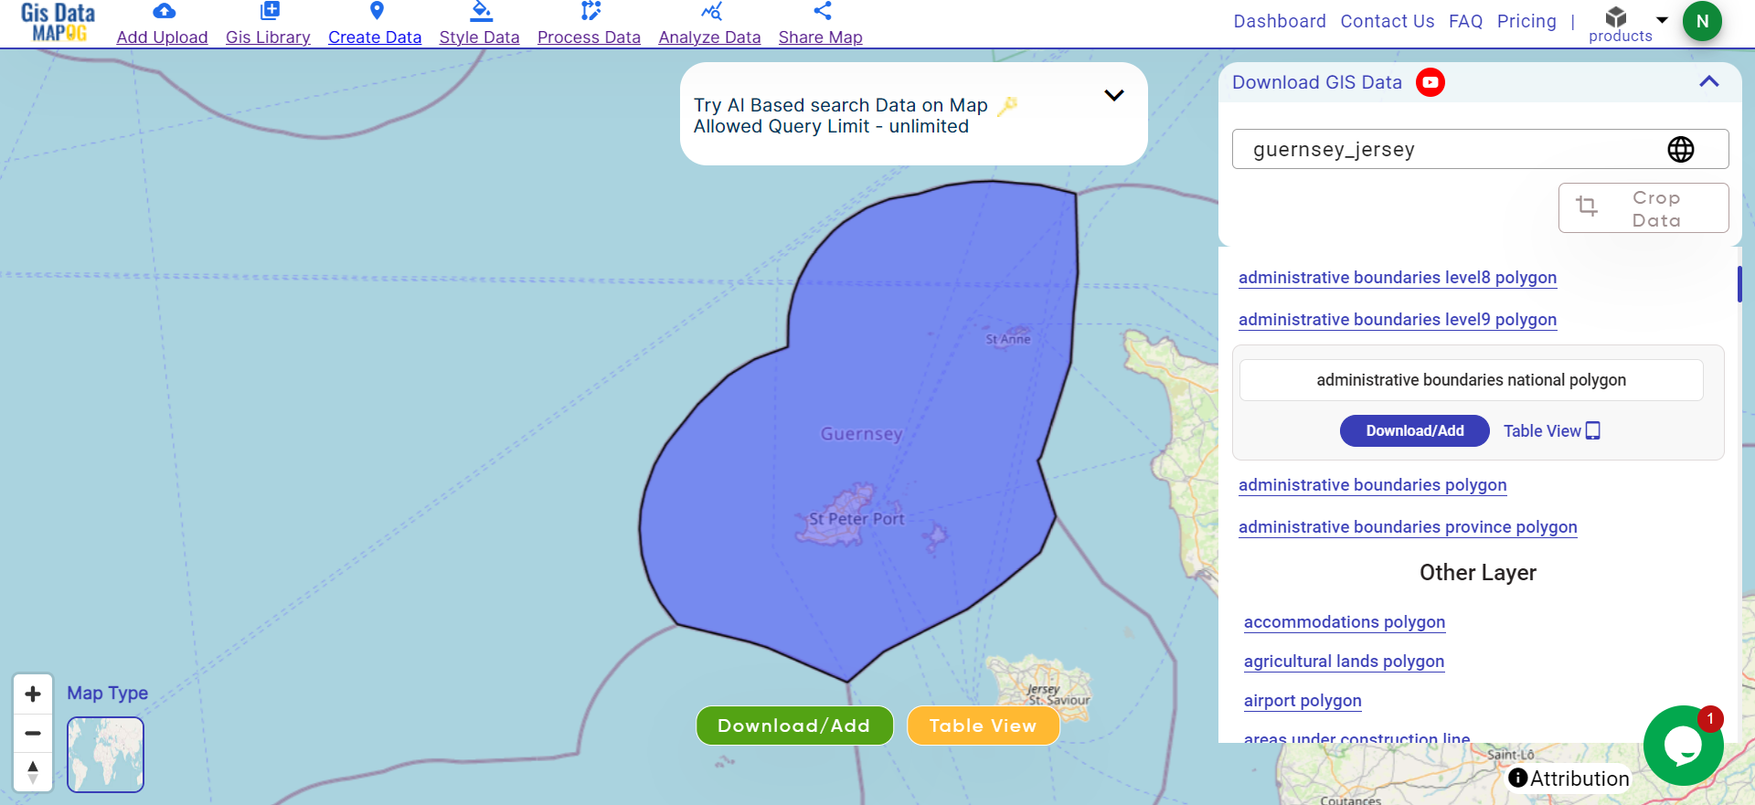Open Process Data menu
1755x805 pixels.
tap(589, 37)
